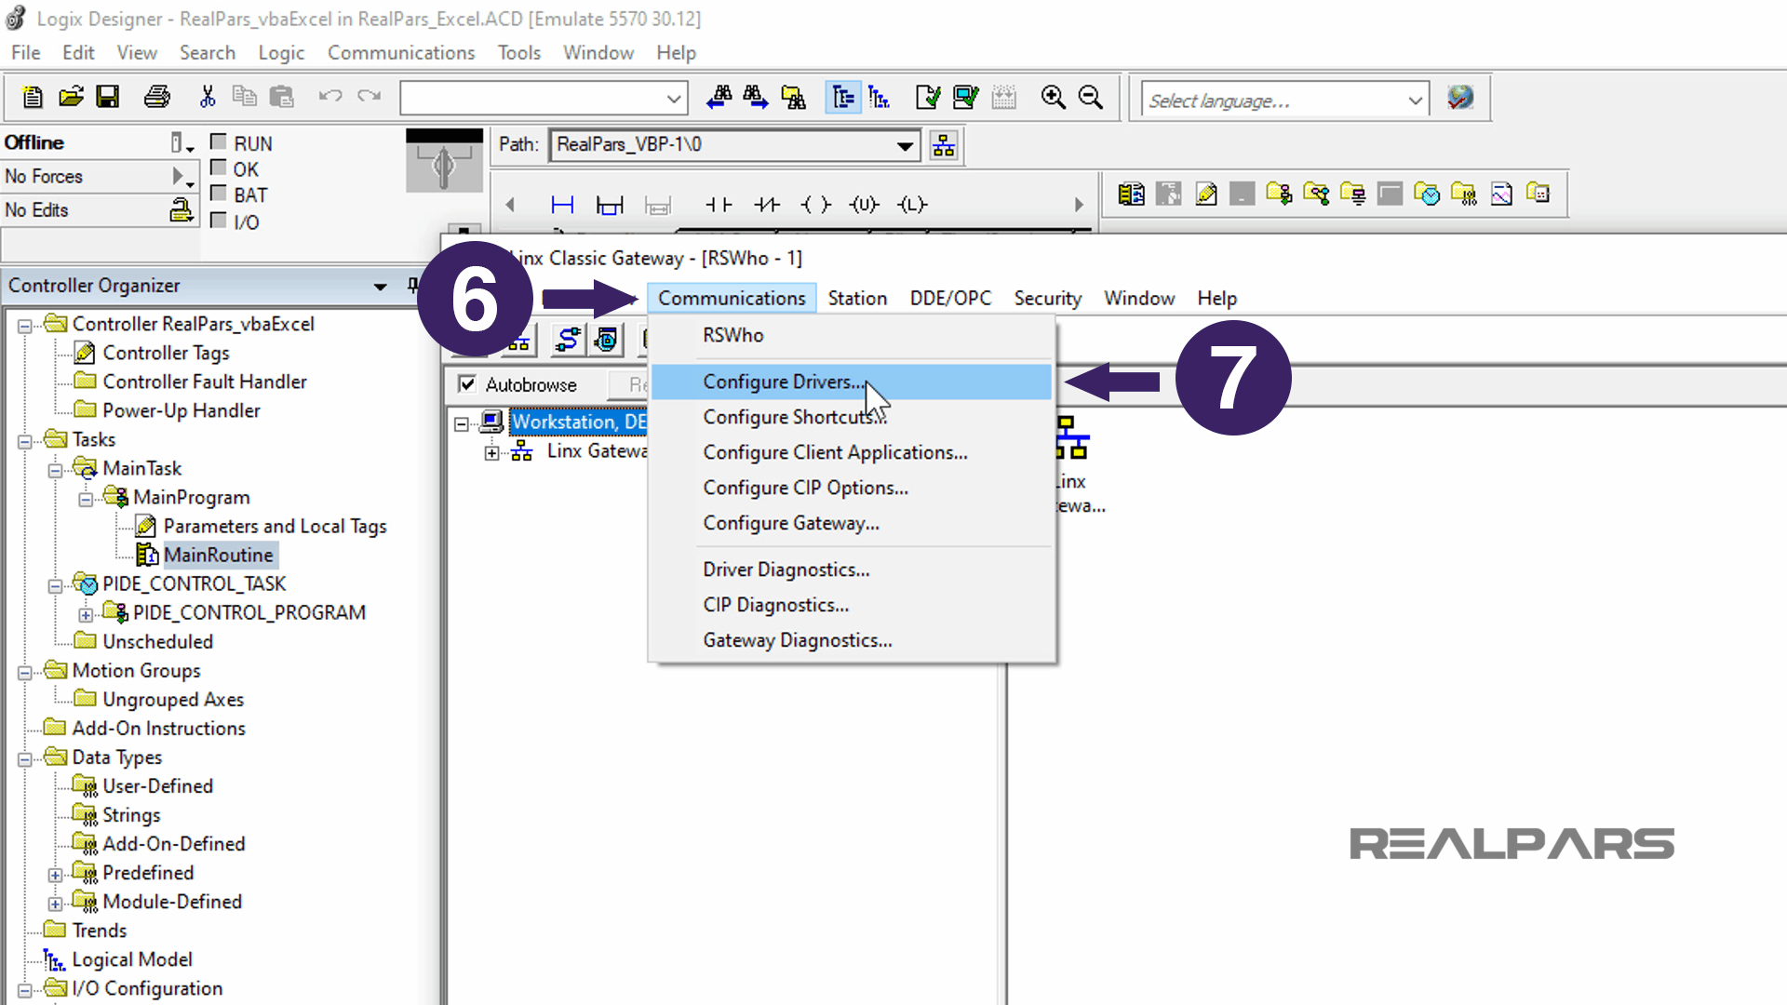Expand the Predefined data types node

[x=55, y=874]
